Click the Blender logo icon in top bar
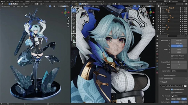 coord(2,1)
